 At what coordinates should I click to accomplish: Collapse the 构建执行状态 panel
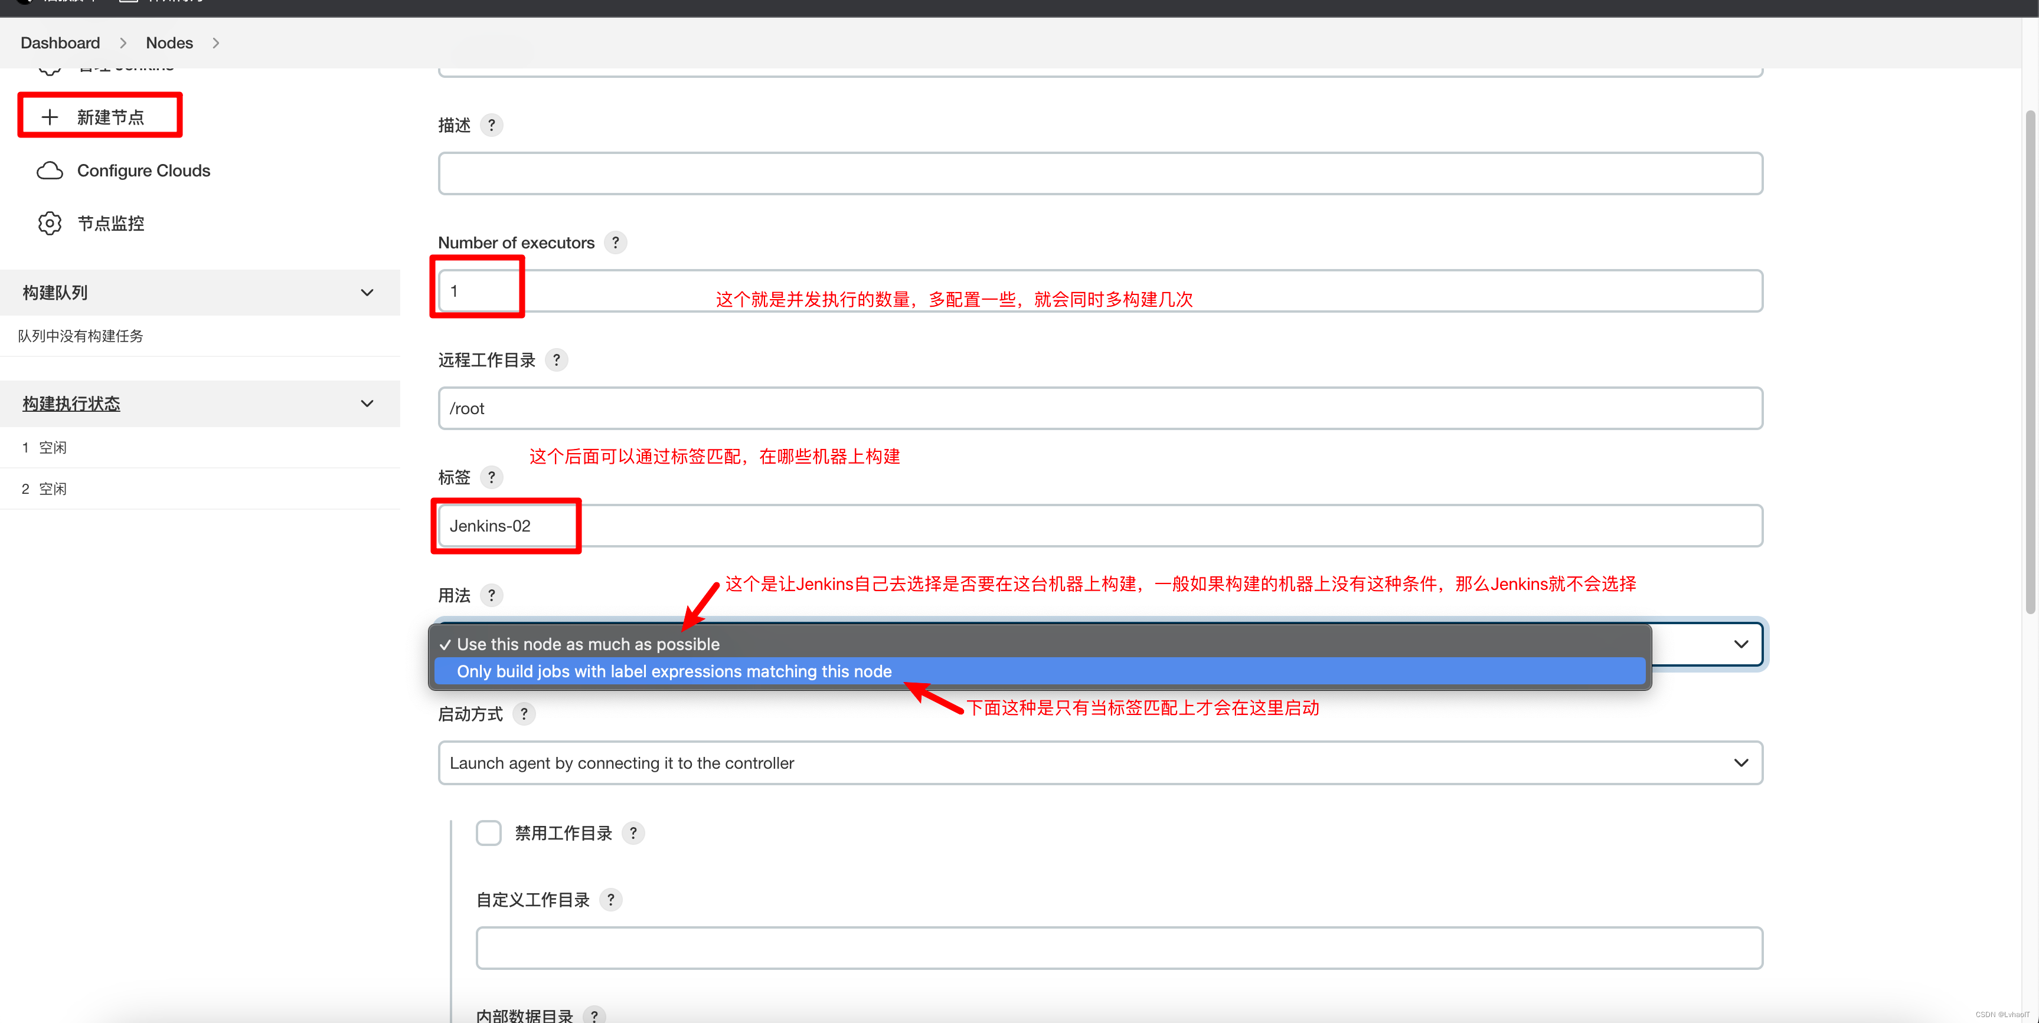pyautogui.click(x=367, y=404)
